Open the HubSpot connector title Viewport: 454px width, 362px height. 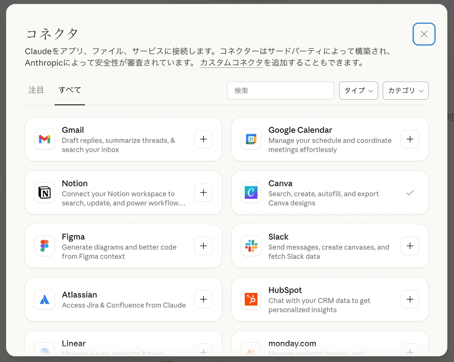pos(285,290)
